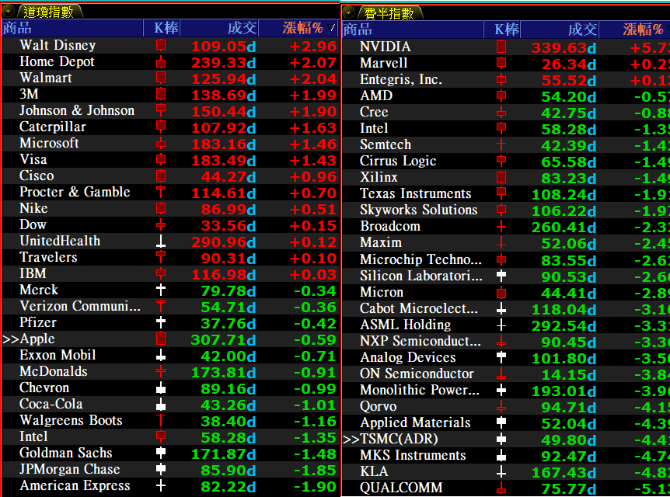This screenshot has width=670, height=497.
Task: Click NVIDIA price 339.63d
Action: pyautogui.click(x=564, y=48)
